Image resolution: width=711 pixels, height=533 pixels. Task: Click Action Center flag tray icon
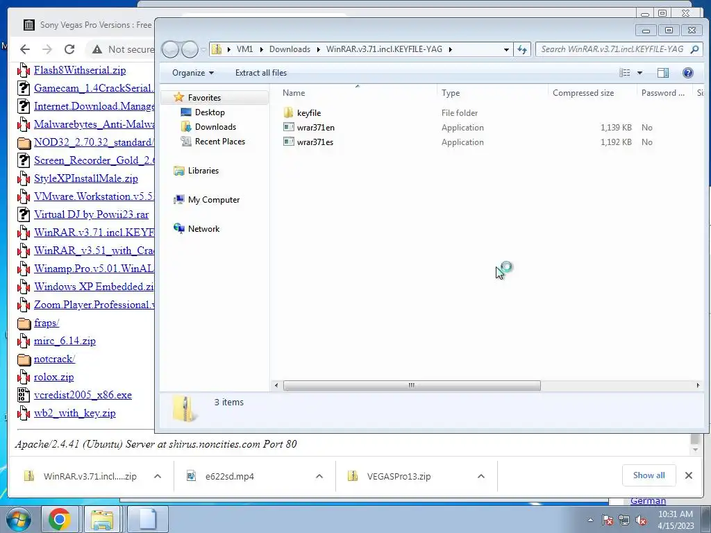click(607, 521)
